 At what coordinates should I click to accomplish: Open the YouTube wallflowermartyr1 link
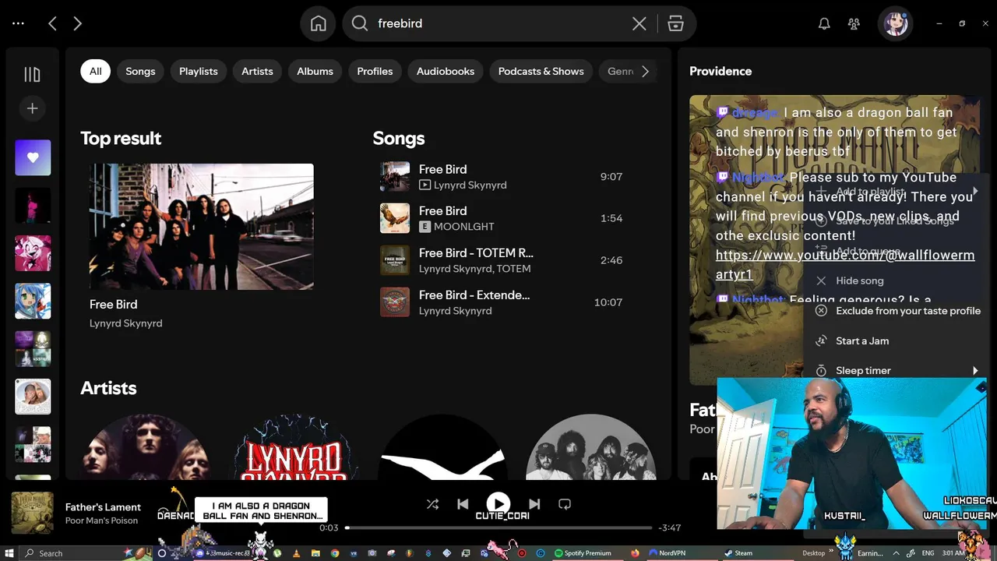coord(845,265)
